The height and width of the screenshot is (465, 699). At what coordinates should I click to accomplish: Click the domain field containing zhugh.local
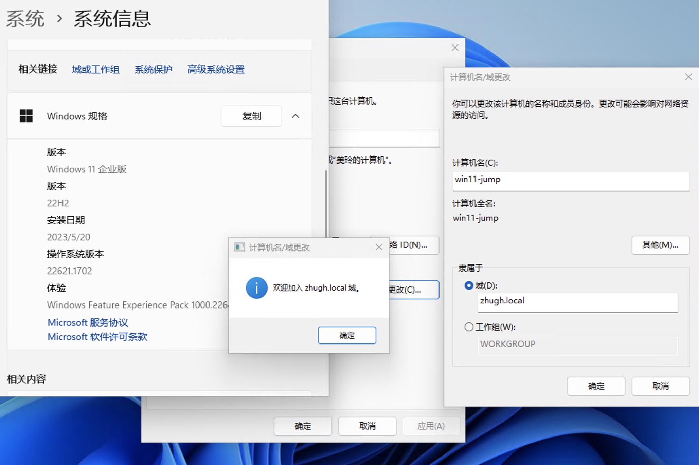(578, 302)
